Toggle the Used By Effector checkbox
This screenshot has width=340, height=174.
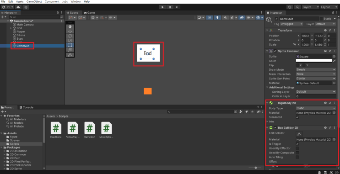297,148
